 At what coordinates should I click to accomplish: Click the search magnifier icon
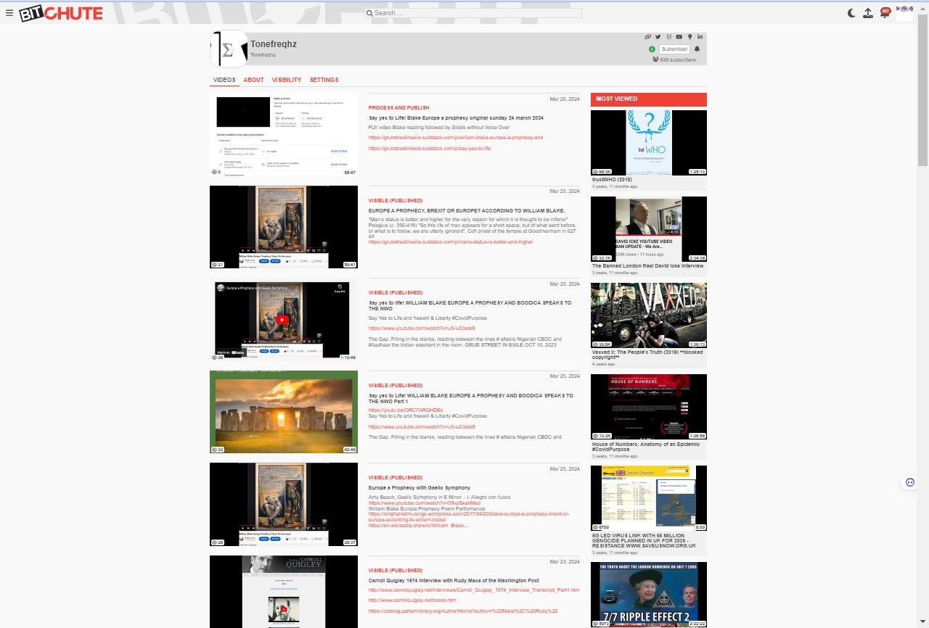369,13
